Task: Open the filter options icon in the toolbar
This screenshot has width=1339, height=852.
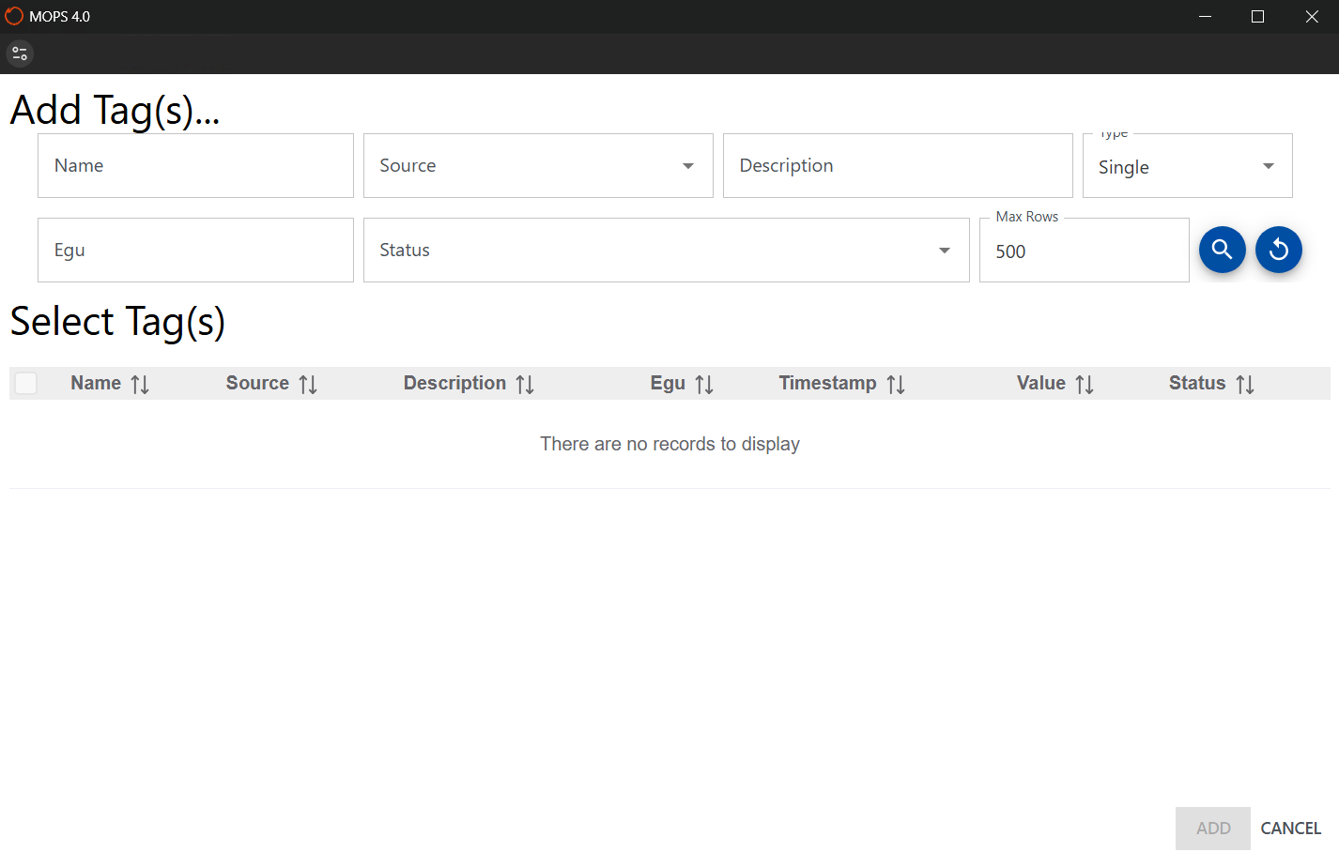Action: coord(19,53)
